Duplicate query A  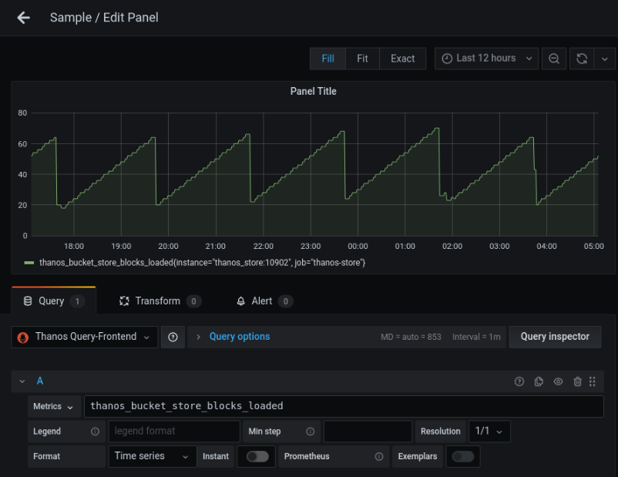click(x=539, y=381)
